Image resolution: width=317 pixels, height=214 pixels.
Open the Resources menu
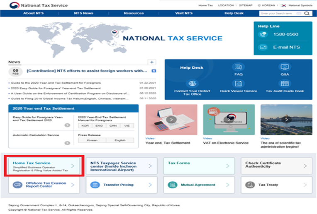pos(134,13)
